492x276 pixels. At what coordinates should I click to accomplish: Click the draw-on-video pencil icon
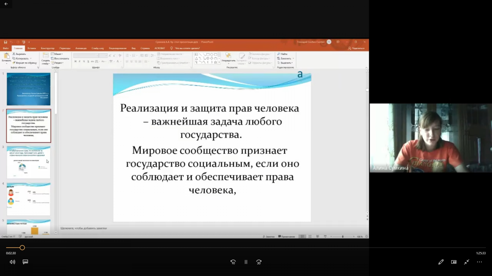pyautogui.click(x=441, y=262)
